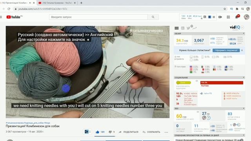Click the #одежда_для_собак hashtag link
251x141 pixels.
34,123
